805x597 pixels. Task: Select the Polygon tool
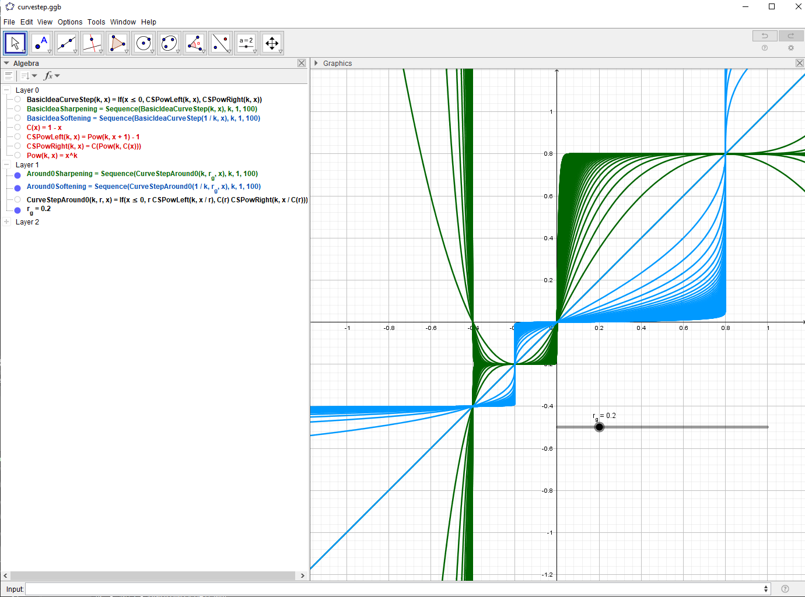tap(118, 43)
